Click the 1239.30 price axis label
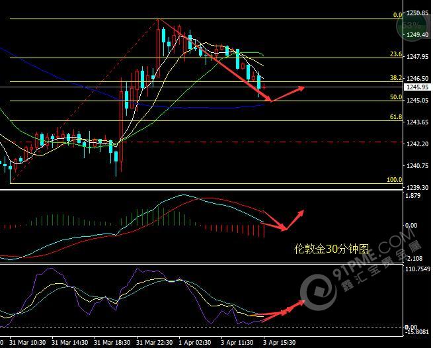Viewport: 433px width, 348px height. click(418, 188)
